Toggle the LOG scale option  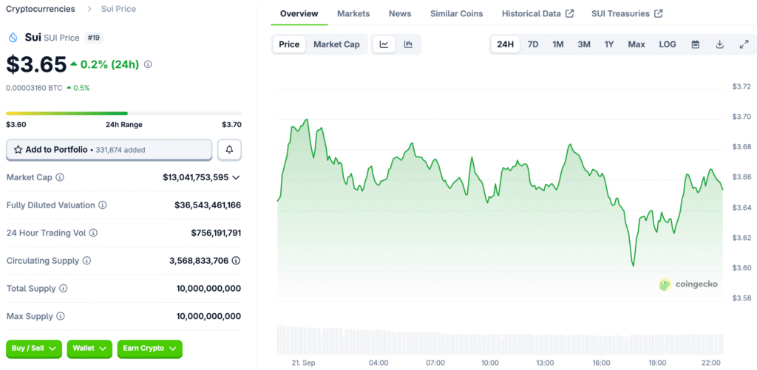[x=668, y=44]
